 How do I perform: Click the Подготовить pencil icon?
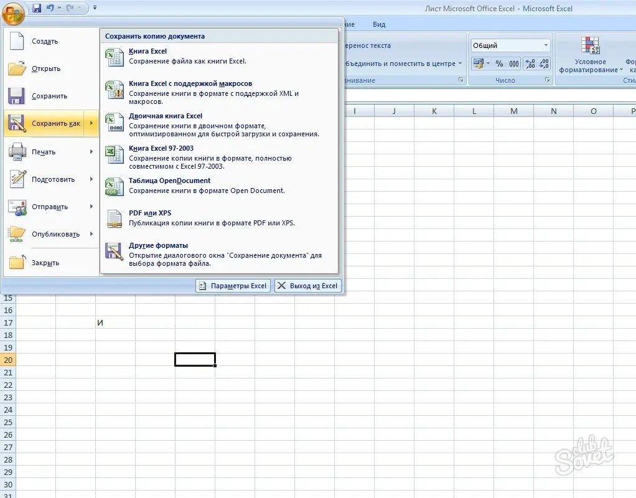coord(17,179)
